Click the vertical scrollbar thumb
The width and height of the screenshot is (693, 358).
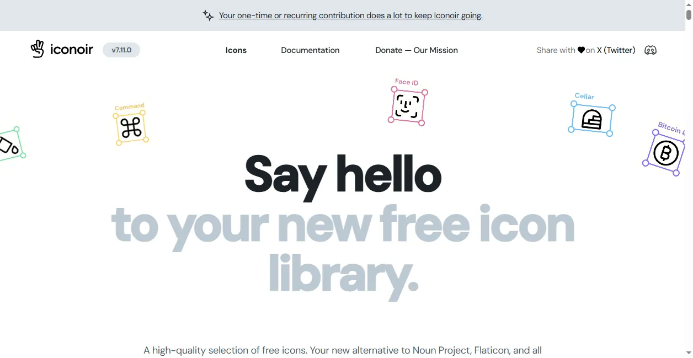689,14
